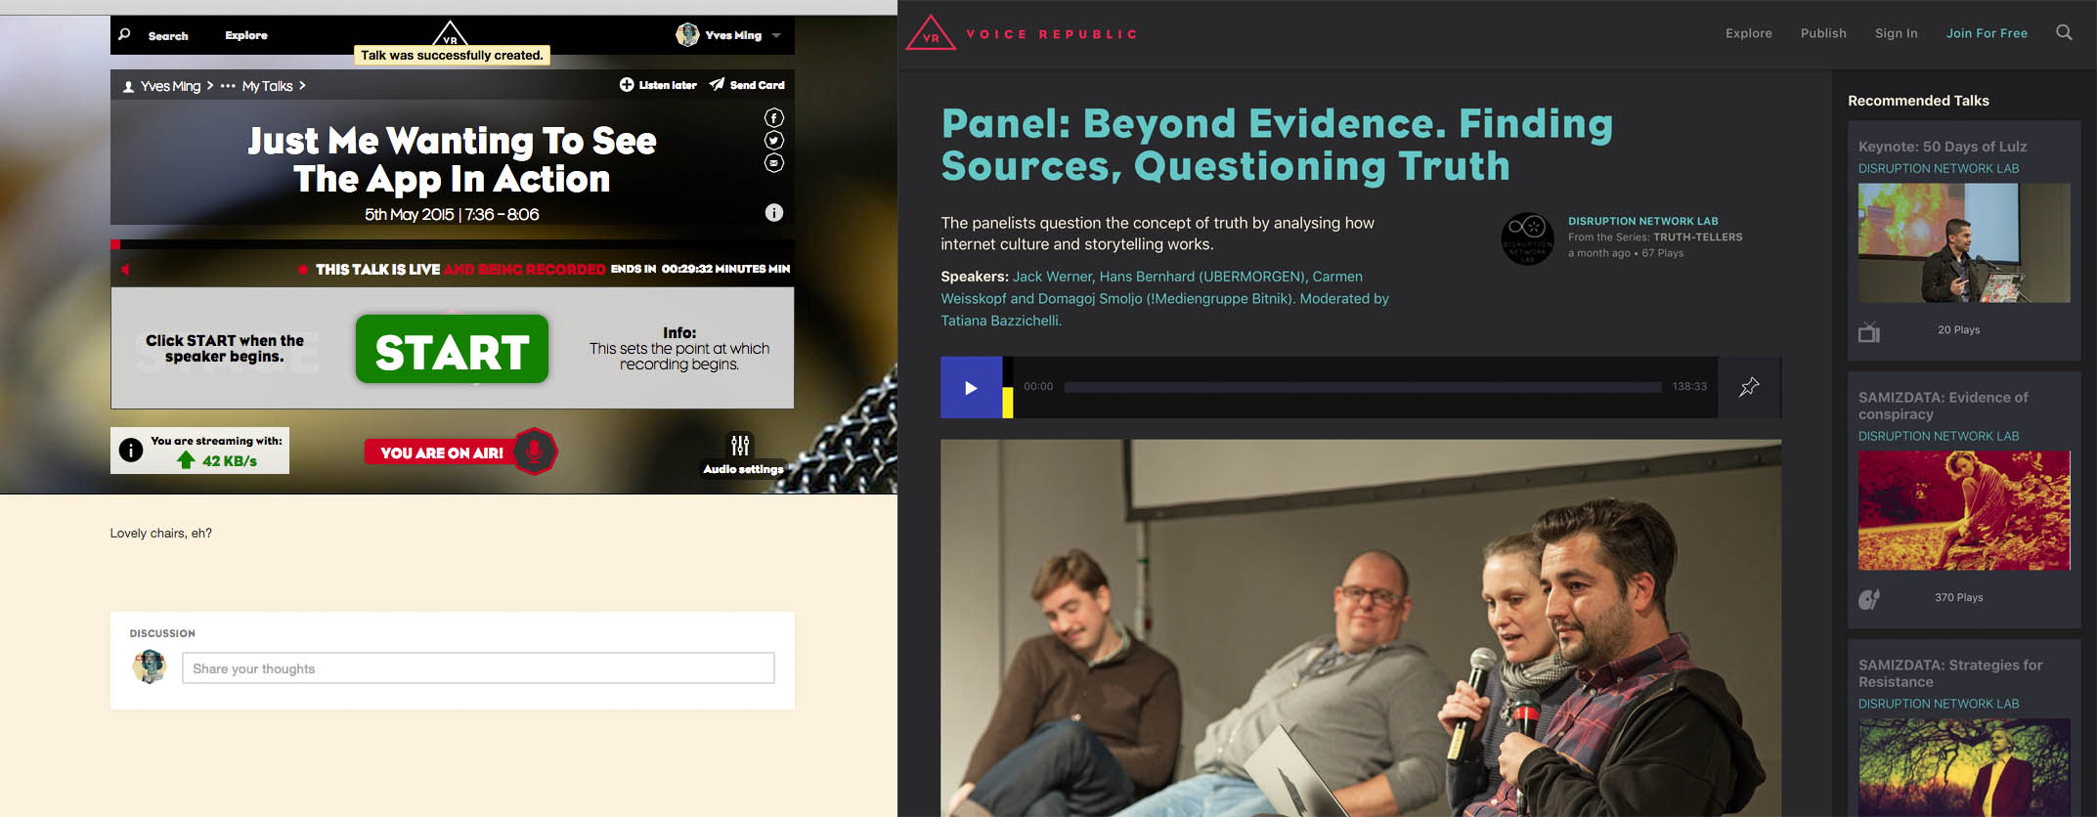Click the Search label in left header
This screenshot has height=817, width=2097.
168,36
